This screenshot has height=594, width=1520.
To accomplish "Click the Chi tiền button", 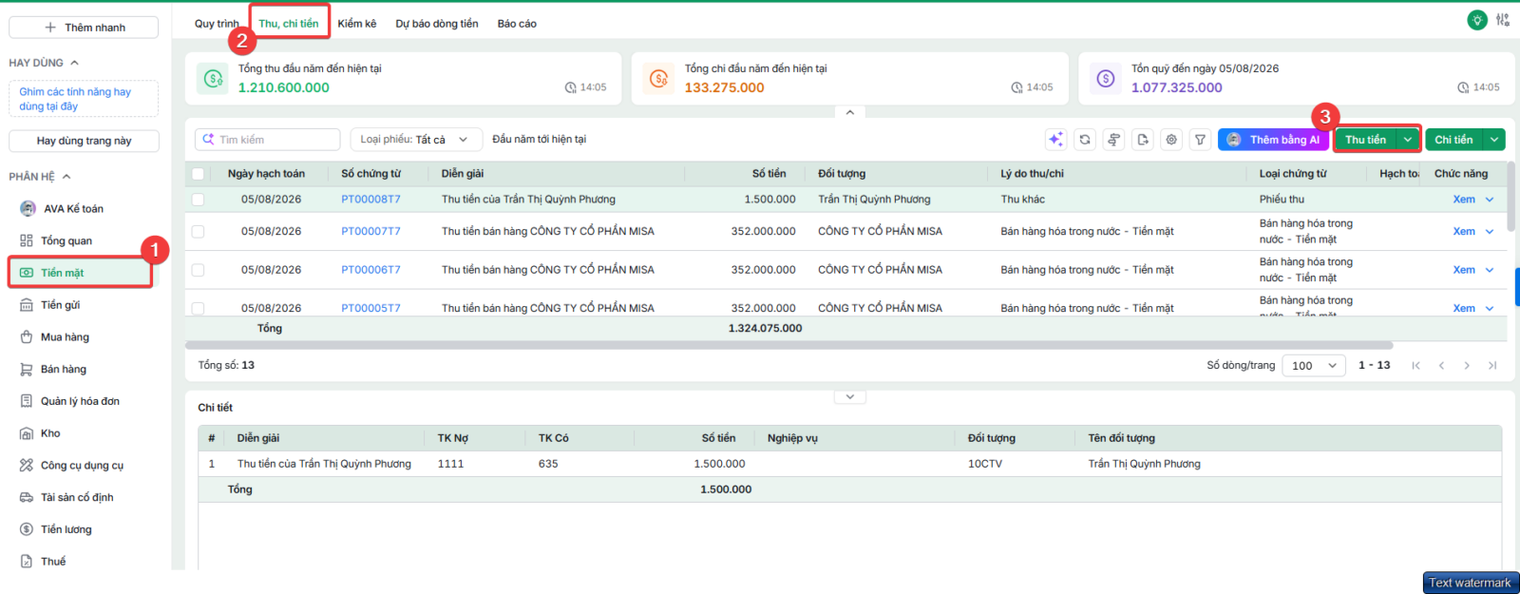I will coord(1453,140).
